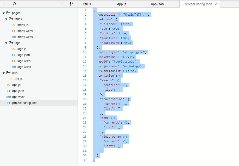Collapse the pages folder arrow
Image resolution: width=239 pixels, height=166 pixels.
(x=4, y=13)
